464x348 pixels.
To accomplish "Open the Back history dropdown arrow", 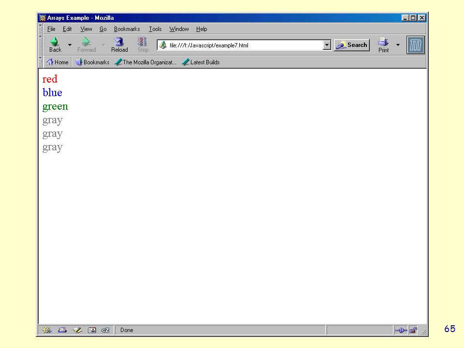I will click(70, 45).
